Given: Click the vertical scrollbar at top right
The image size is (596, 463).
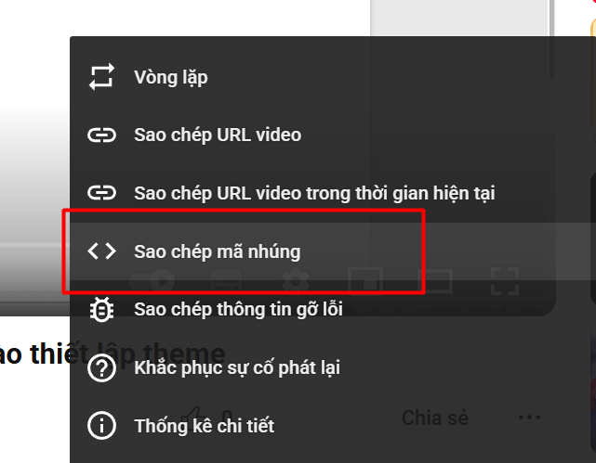Looking at the screenshot, I should pos(551,40).
